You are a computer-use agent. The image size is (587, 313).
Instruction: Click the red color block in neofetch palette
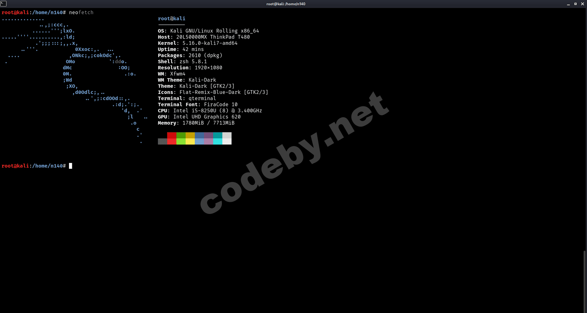pyautogui.click(x=172, y=138)
